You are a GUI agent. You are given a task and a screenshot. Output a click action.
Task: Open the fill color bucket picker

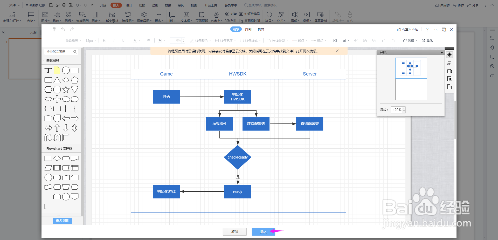pyautogui.click(x=162, y=40)
